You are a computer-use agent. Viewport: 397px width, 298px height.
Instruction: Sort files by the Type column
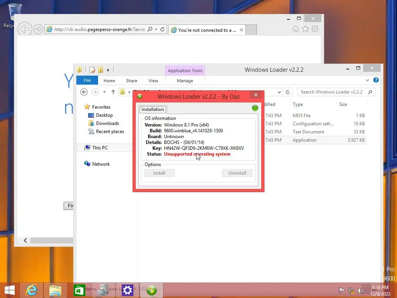coord(298,104)
